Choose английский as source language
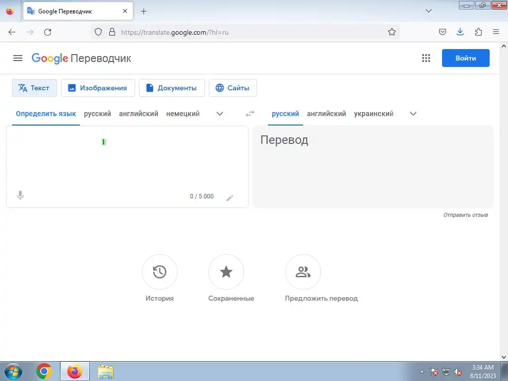Image resolution: width=508 pixels, height=381 pixels. pos(139,114)
